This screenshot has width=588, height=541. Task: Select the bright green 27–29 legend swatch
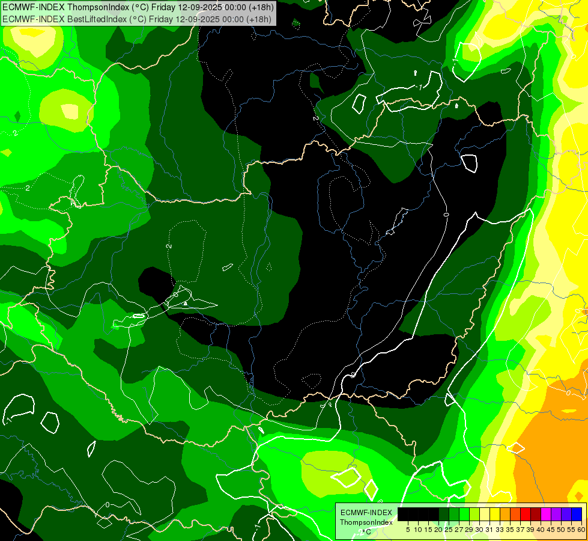click(x=464, y=514)
